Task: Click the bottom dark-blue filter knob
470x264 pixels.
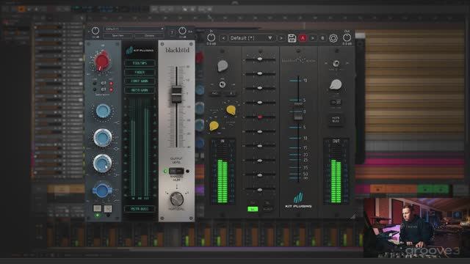Action: pyautogui.click(x=102, y=190)
